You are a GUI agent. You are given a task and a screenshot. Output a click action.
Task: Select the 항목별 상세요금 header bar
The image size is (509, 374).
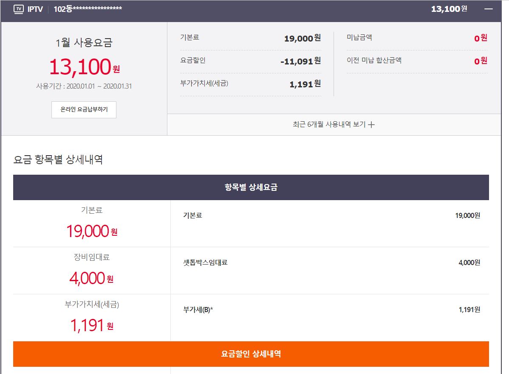[x=251, y=187]
